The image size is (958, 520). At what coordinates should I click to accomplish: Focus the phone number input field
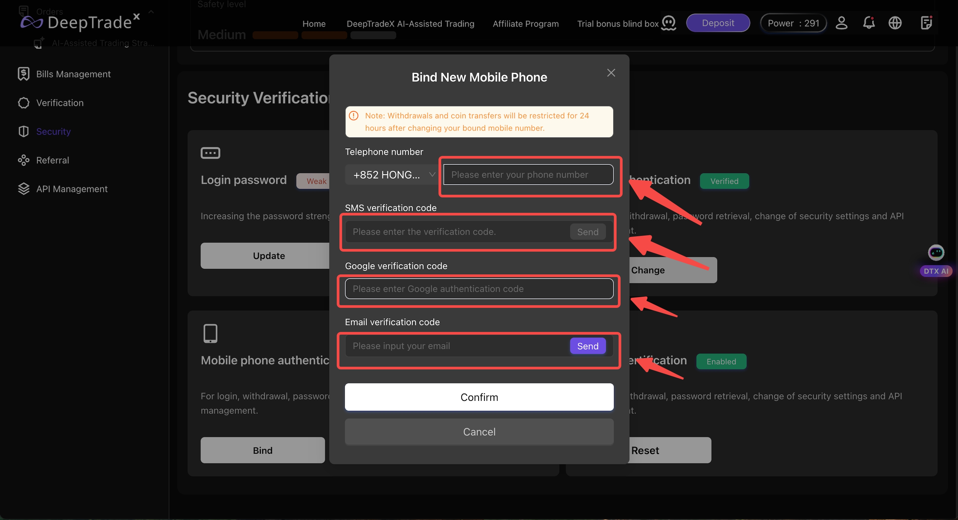528,175
